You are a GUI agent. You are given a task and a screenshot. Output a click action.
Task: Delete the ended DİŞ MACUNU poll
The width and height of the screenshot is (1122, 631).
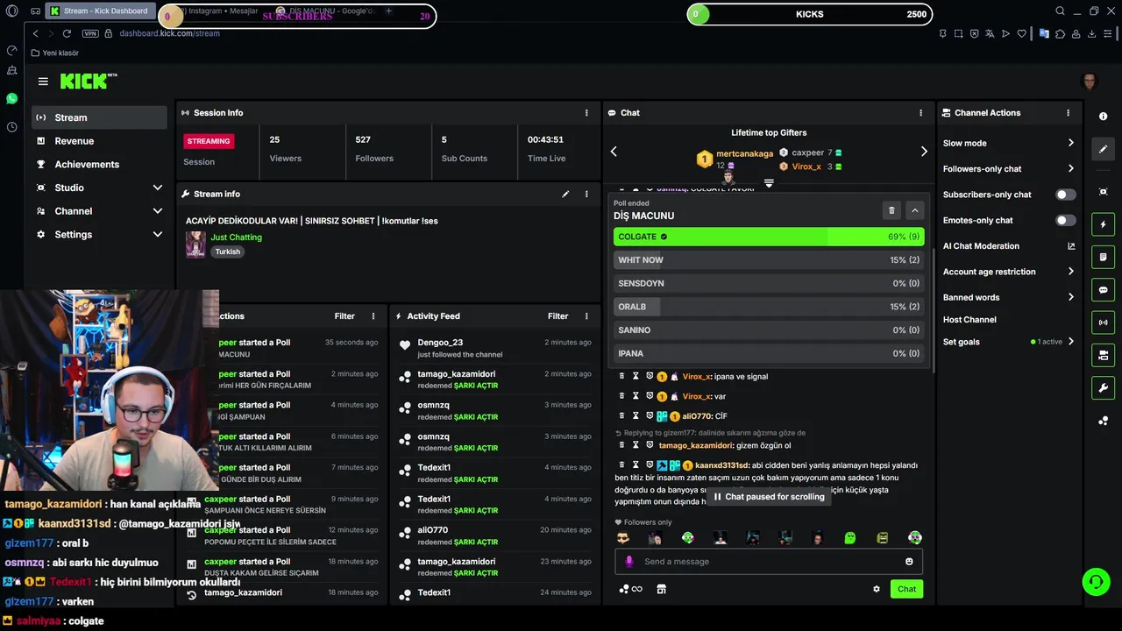pos(891,210)
